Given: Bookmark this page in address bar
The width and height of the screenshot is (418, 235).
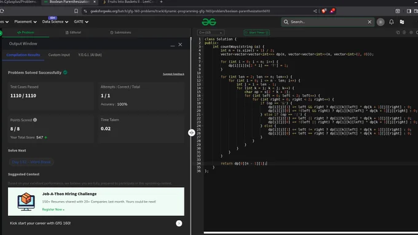Looking at the screenshot, I should pyautogui.click(x=76, y=11).
